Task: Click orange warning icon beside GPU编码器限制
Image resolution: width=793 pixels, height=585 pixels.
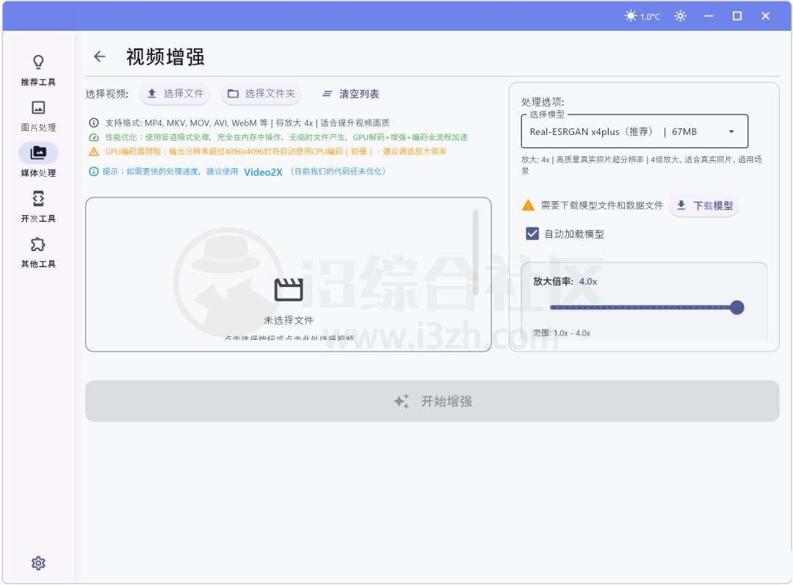Action: point(93,151)
